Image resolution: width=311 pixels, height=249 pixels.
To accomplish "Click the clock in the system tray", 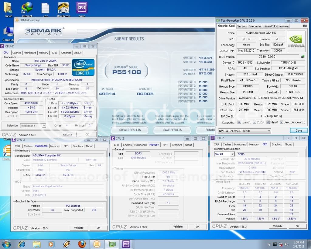I will pos(298,244).
